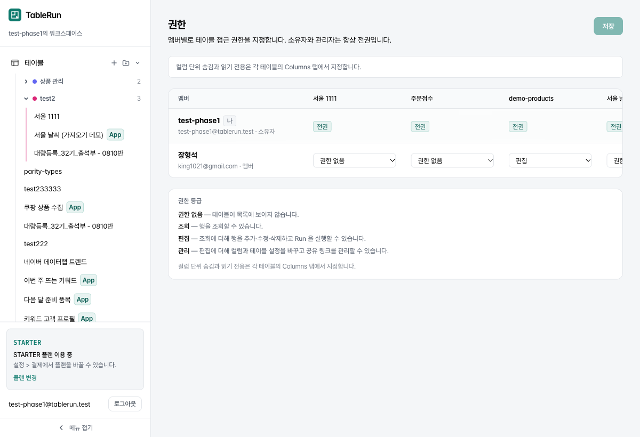Click the email king1021@gmail.com · 멤버

215,166
